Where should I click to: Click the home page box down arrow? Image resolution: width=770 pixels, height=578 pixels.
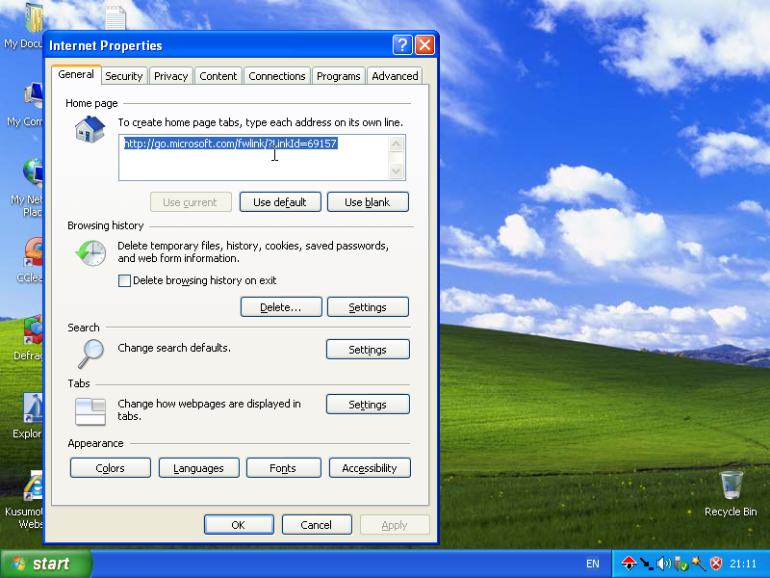[396, 171]
